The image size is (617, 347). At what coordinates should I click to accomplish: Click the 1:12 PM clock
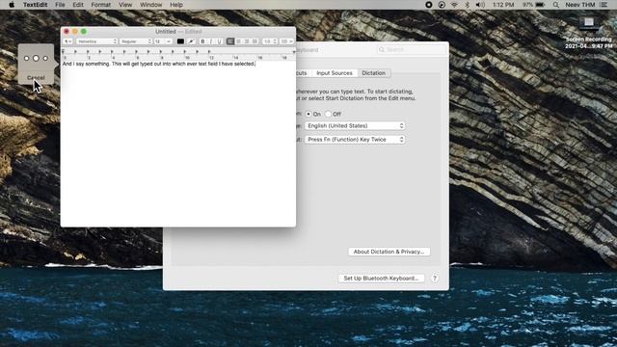tap(503, 5)
